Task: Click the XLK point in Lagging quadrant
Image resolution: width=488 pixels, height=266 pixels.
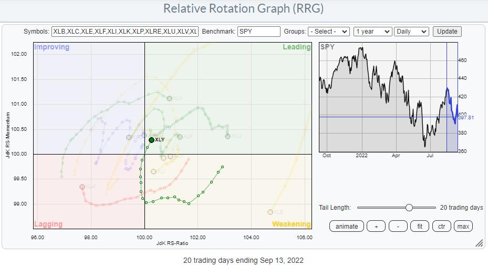Action: tap(82, 187)
